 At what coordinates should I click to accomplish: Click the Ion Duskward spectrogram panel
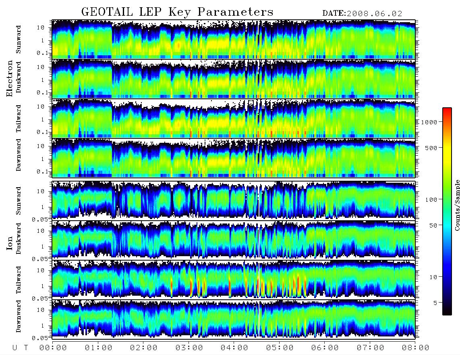pos(234,240)
